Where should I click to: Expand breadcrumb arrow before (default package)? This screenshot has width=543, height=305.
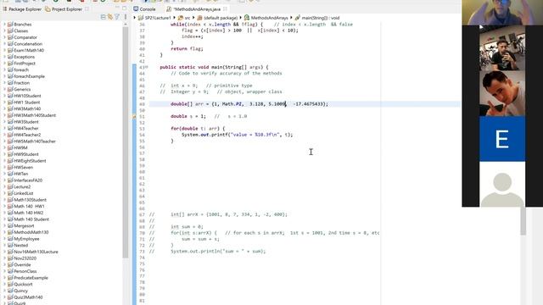tap(194, 18)
